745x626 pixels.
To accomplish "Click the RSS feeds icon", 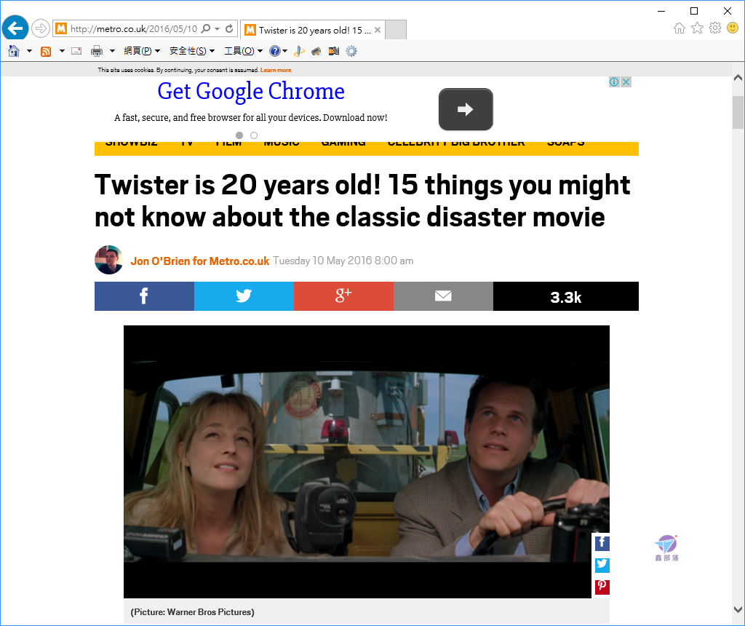I will pyautogui.click(x=46, y=51).
